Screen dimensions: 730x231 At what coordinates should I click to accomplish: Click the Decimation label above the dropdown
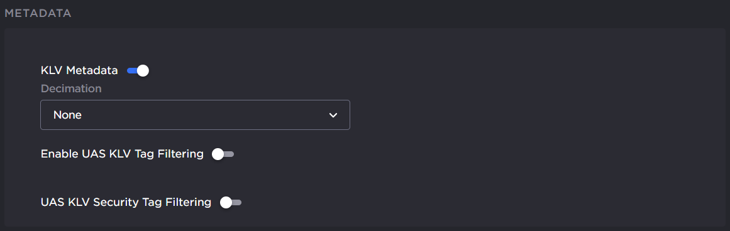[71, 89]
